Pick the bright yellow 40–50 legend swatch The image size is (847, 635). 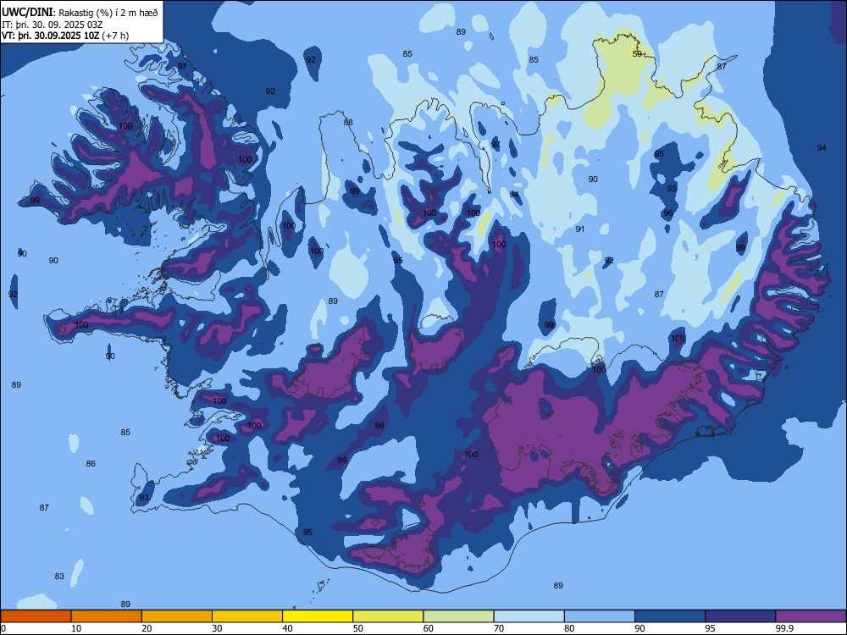coord(318,616)
